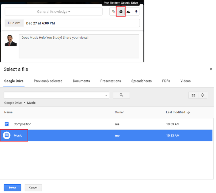Image resolution: width=216 pixels, height=193 pixels.
Task: Click the assignment description text area
Action: (79, 46)
